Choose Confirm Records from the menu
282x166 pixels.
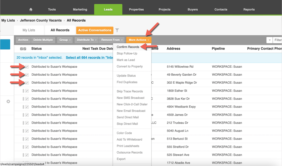point(128,47)
